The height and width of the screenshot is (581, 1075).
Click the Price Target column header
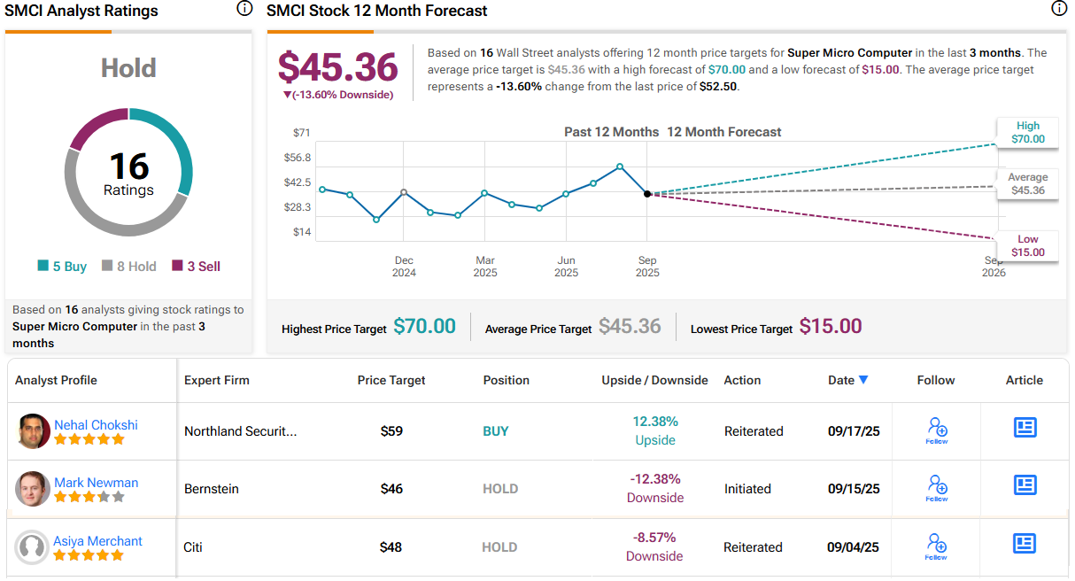391,380
